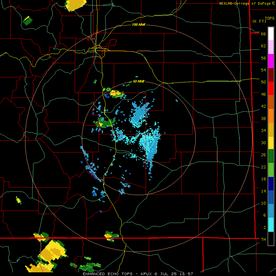276x276 pixels.
Task: Click the black TH threshold swatch
Action: 271,239
